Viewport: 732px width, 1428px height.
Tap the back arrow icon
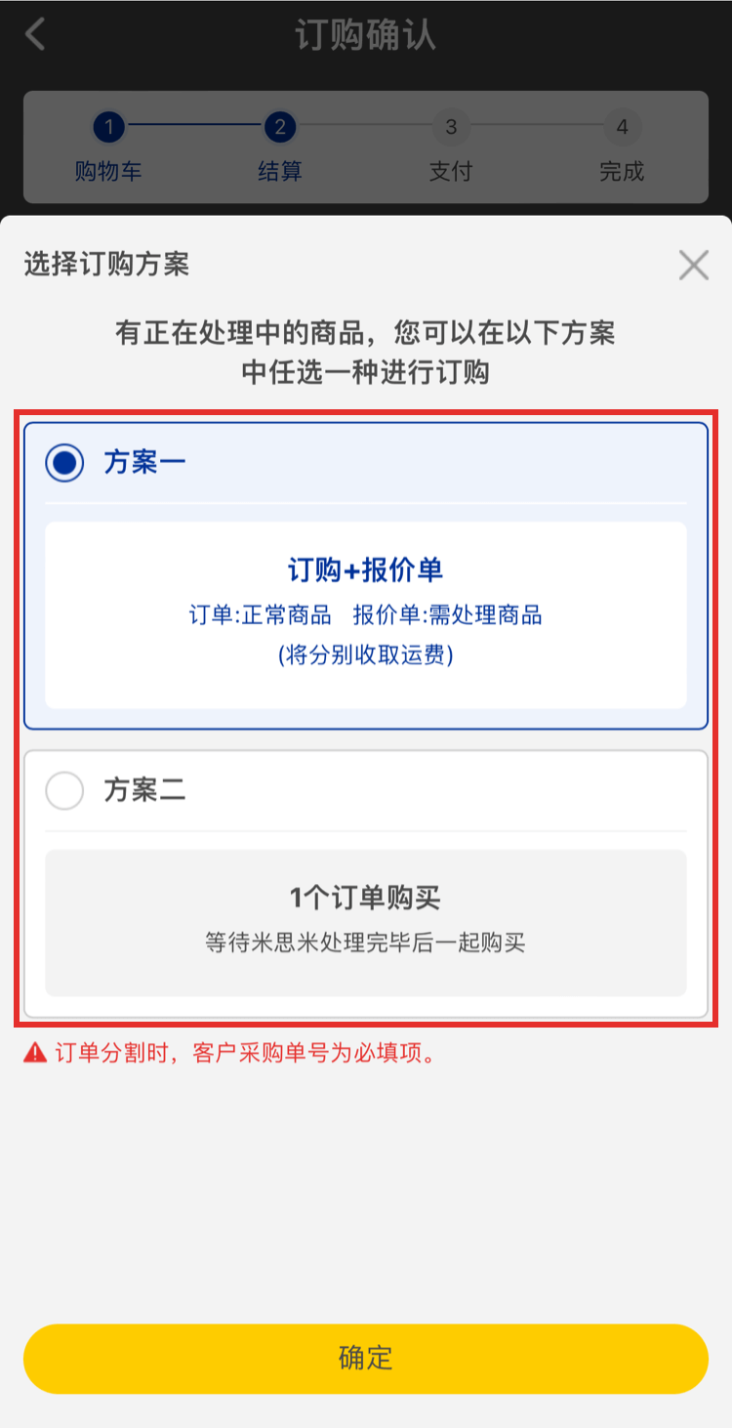click(x=36, y=34)
